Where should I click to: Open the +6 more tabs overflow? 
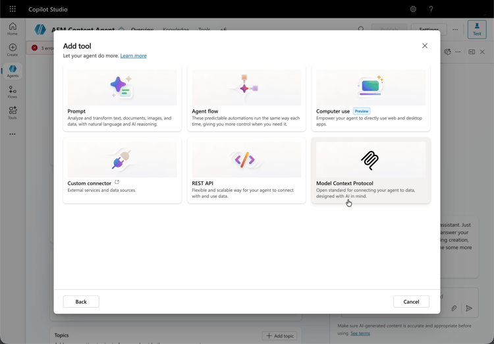coord(223,29)
